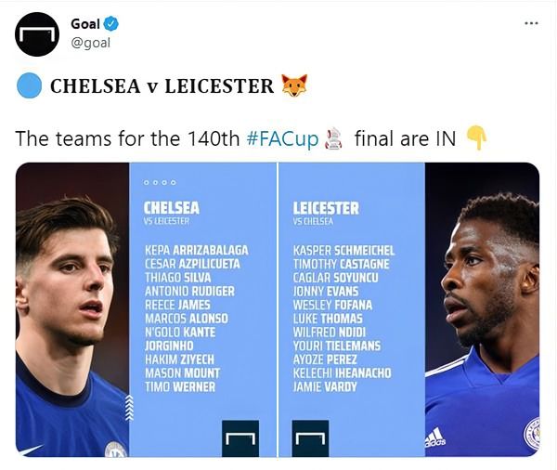557x470 pixels.
Task: Click the Goal logo under Chelsea lineup
Action: pos(240,437)
